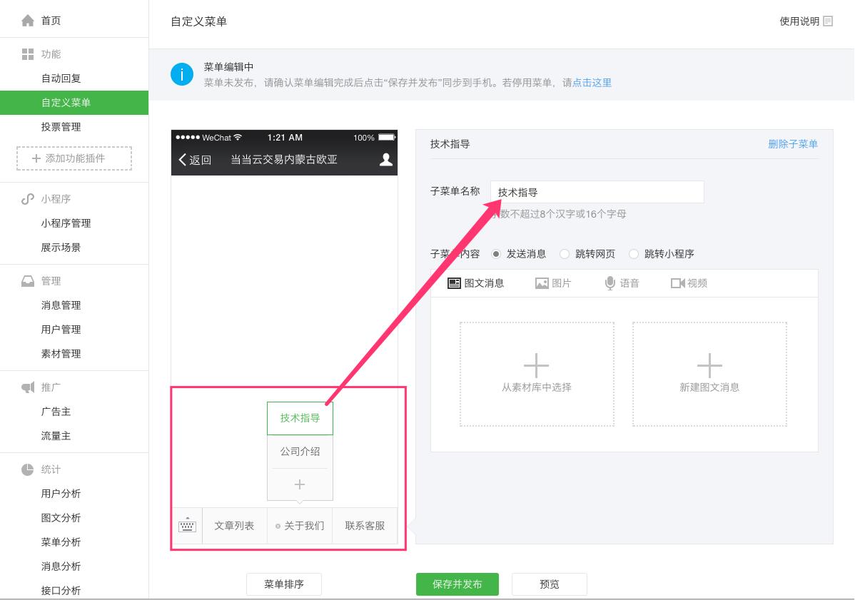Click the 保存并发布 button
Viewport: 855px width, 600px height.
pos(457,584)
